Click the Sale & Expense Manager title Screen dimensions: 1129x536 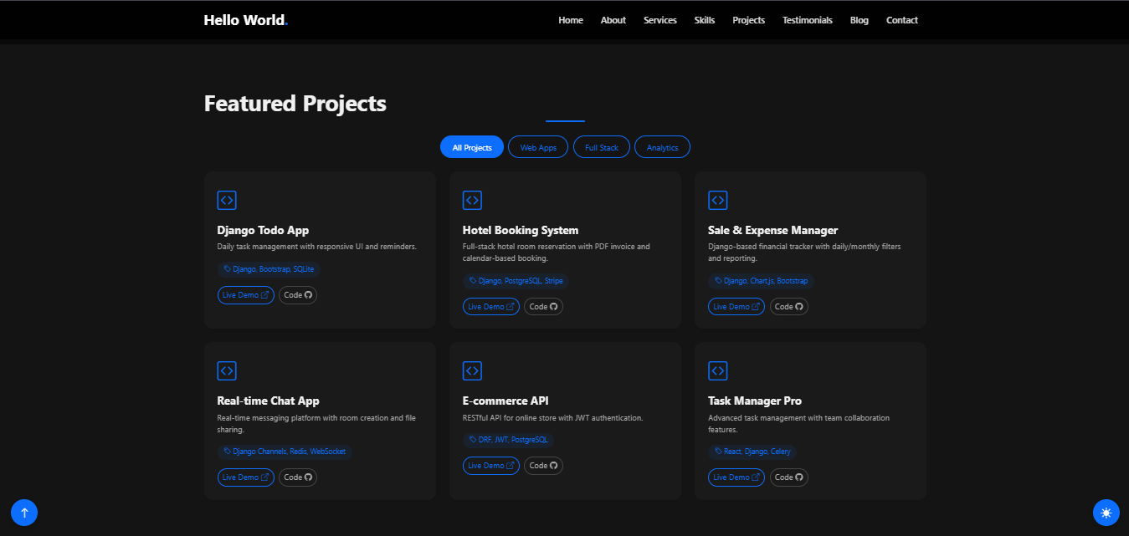(x=773, y=230)
